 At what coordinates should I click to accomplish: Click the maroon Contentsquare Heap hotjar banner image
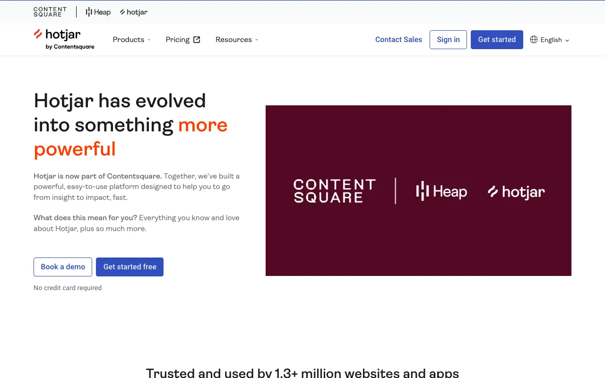click(418, 190)
